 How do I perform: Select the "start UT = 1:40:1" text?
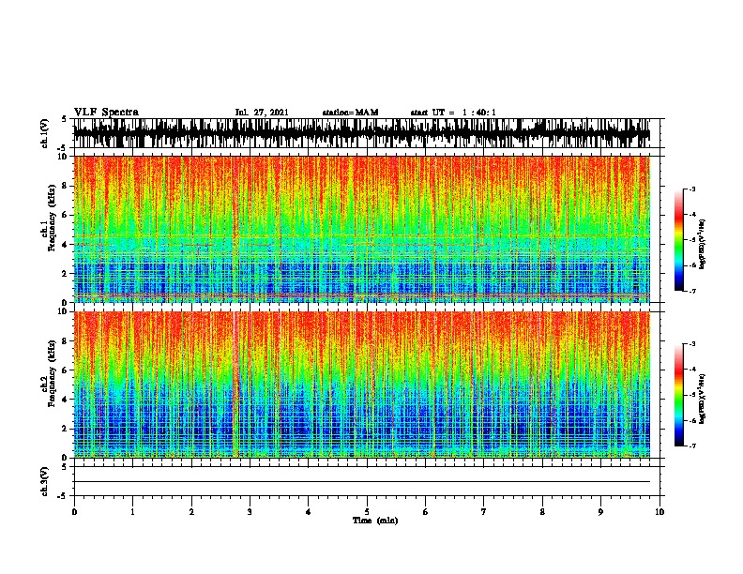[x=453, y=113]
